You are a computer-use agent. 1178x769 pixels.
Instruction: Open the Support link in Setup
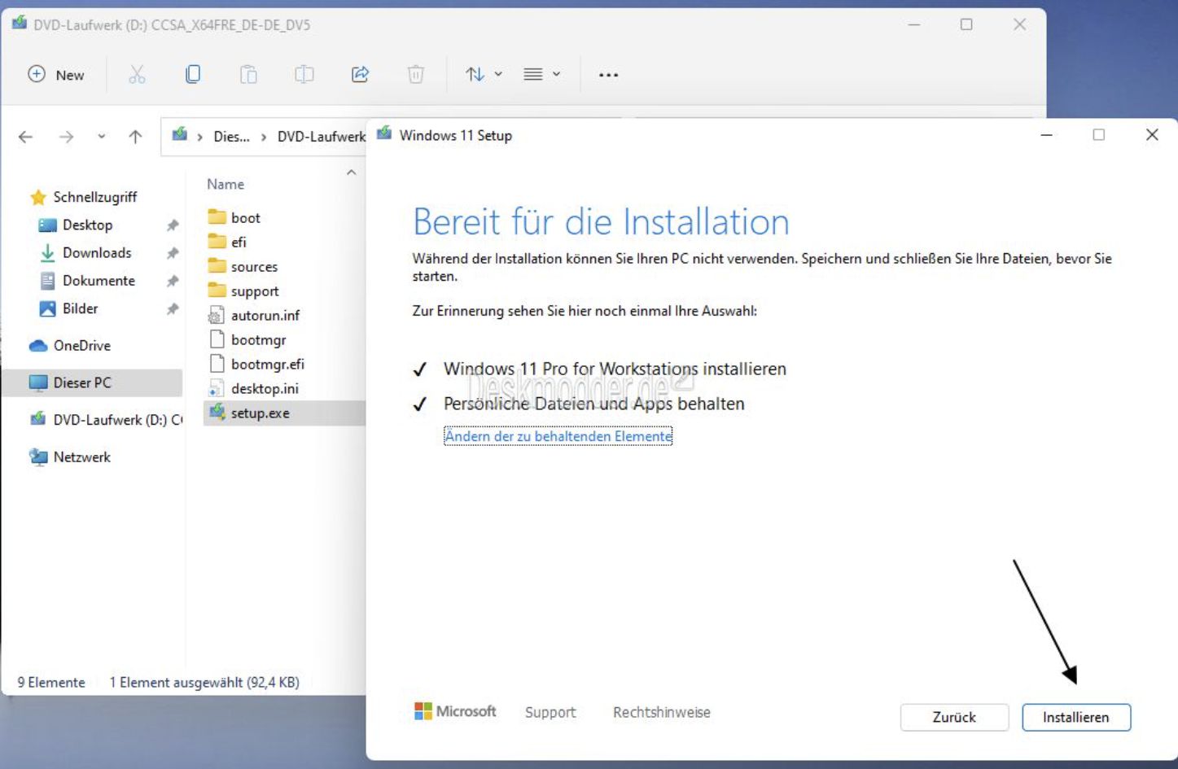550,712
